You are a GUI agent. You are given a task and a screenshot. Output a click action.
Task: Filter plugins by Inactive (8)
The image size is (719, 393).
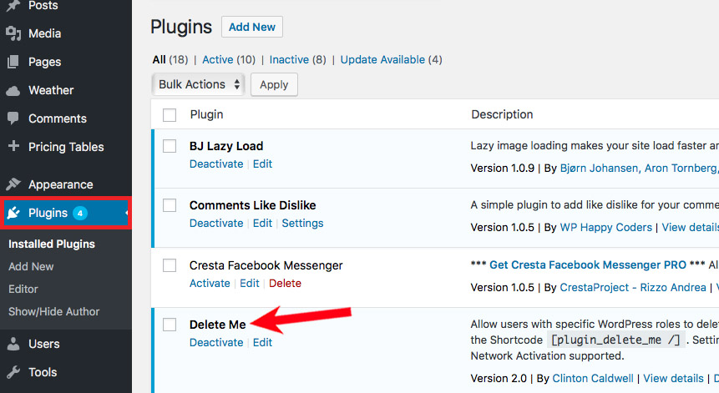(x=297, y=59)
